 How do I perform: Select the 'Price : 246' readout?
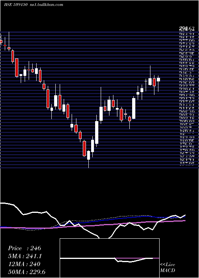(x=25, y=248)
